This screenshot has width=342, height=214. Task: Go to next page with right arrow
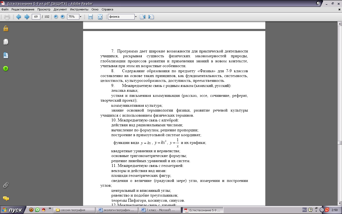tap(27, 17)
